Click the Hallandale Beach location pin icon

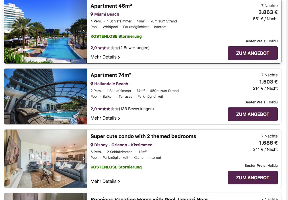(x=92, y=84)
